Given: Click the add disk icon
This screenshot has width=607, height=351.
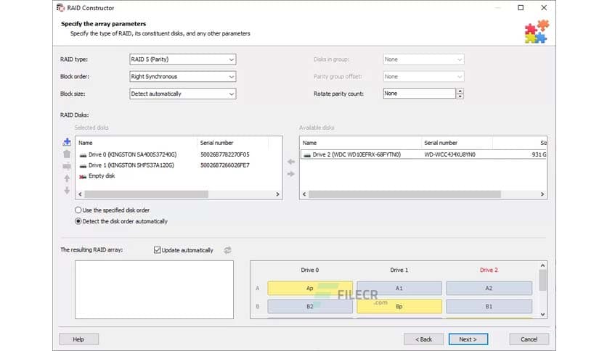Looking at the screenshot, I should click(x=67, y=142).
